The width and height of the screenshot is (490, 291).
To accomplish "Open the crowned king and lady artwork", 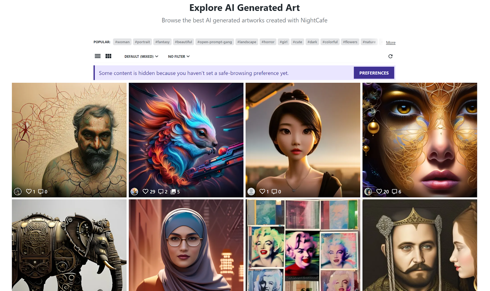I will coord(420,245).
